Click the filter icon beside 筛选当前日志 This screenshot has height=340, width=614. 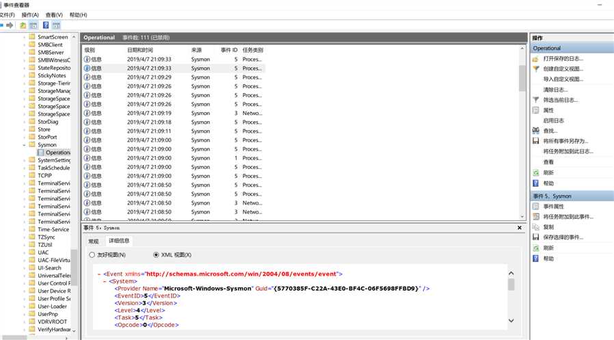(x=535, y=100)
